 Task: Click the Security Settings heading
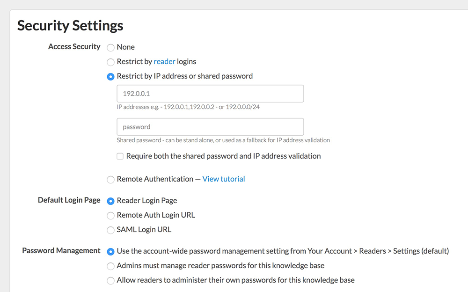[x=70, y=25]
